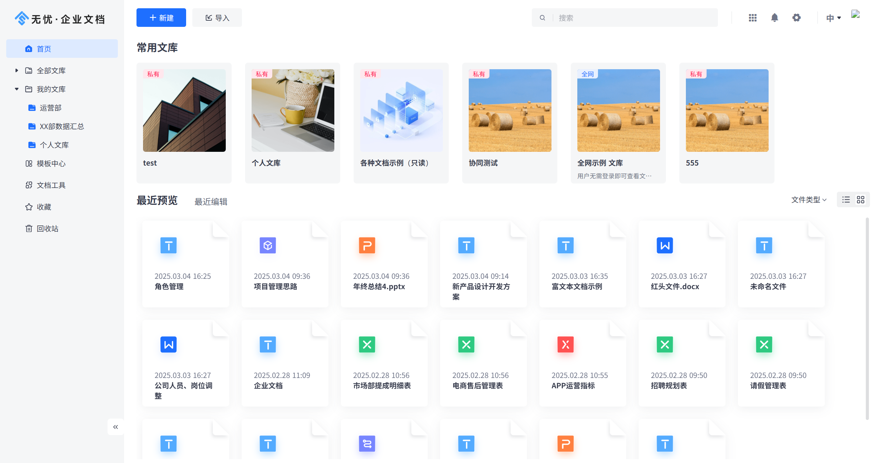Switch to the 最近预览 tab
This screenshot has height=463, width=882.
click(157, 201)
